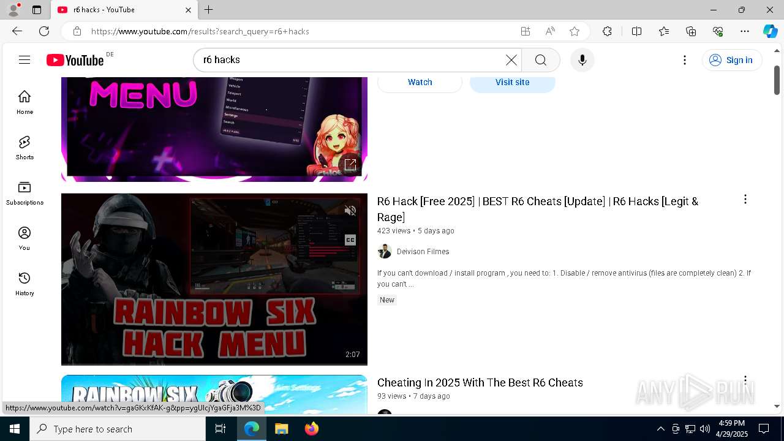Toggle Edge split screen
Viewport: 784px width, 441px height.
coord(636,31)
